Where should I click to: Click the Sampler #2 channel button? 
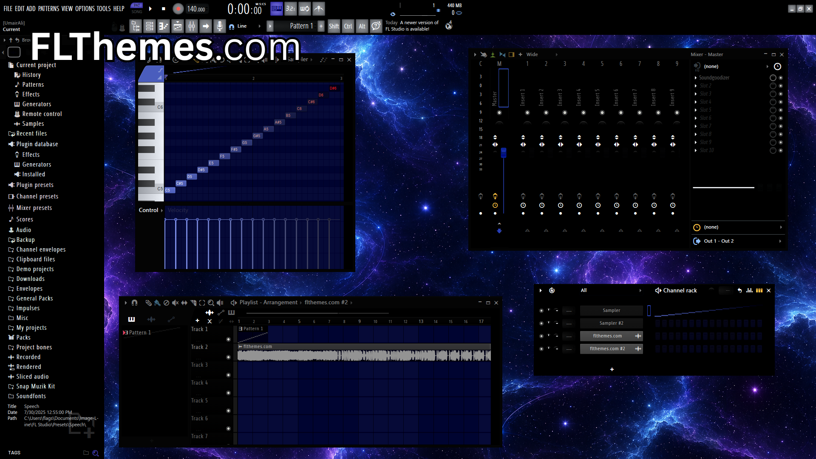coord(611,323)
